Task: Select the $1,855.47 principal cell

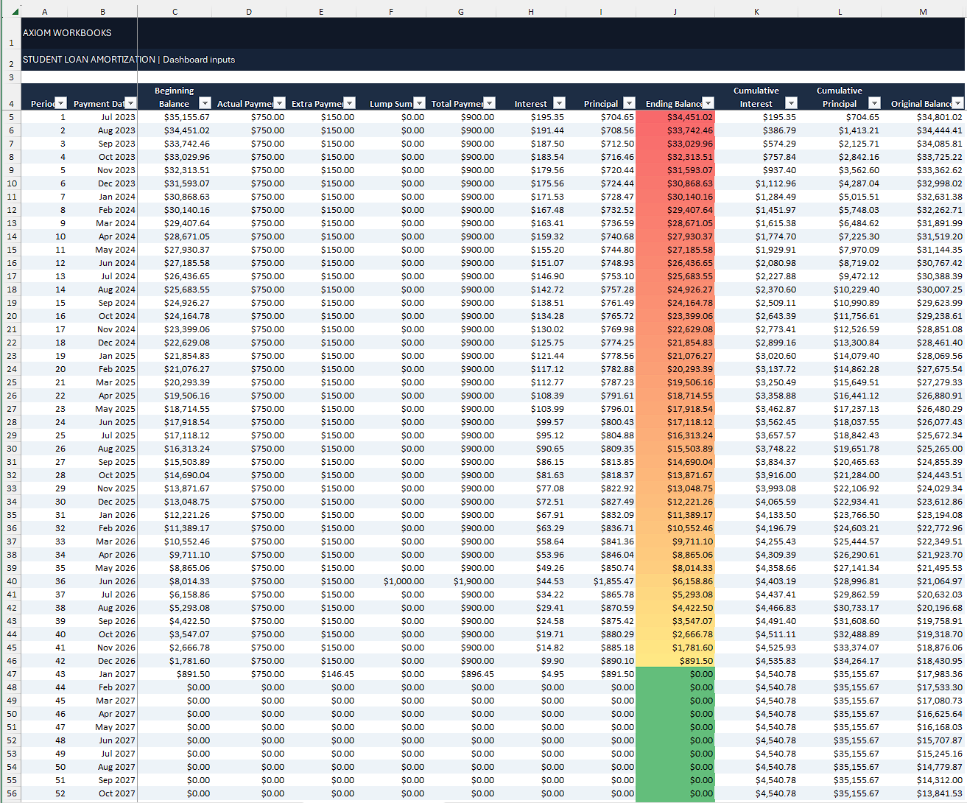Action: click(601, 581)
